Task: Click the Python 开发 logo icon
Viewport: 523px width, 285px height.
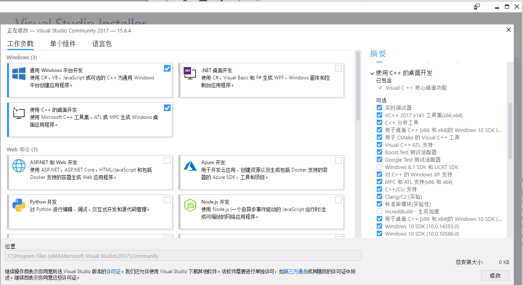Action: (x=19, y=205)
